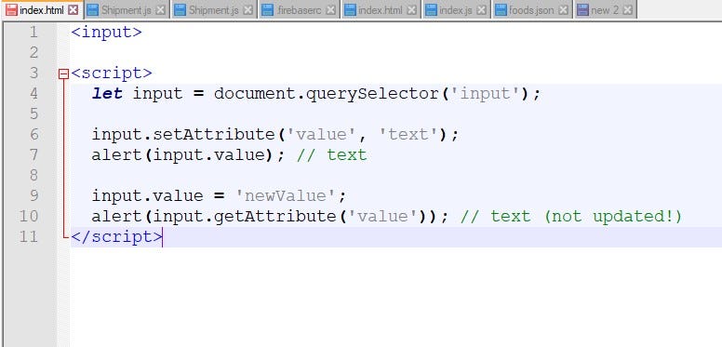
Task: Click 'input.setAttribute' on line 6
Action: 183,135
